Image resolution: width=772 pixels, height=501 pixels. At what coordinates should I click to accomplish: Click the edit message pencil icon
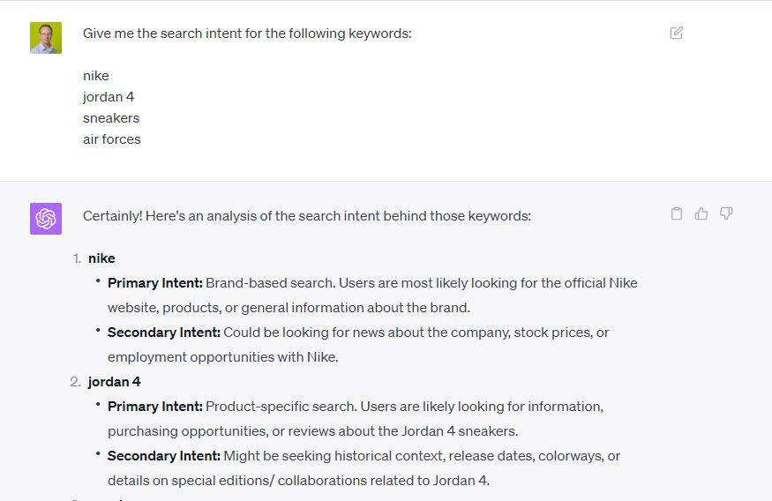point(677,33)
